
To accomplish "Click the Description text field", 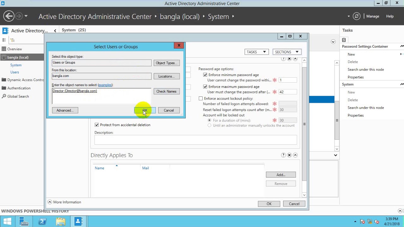I will point(196,140).
